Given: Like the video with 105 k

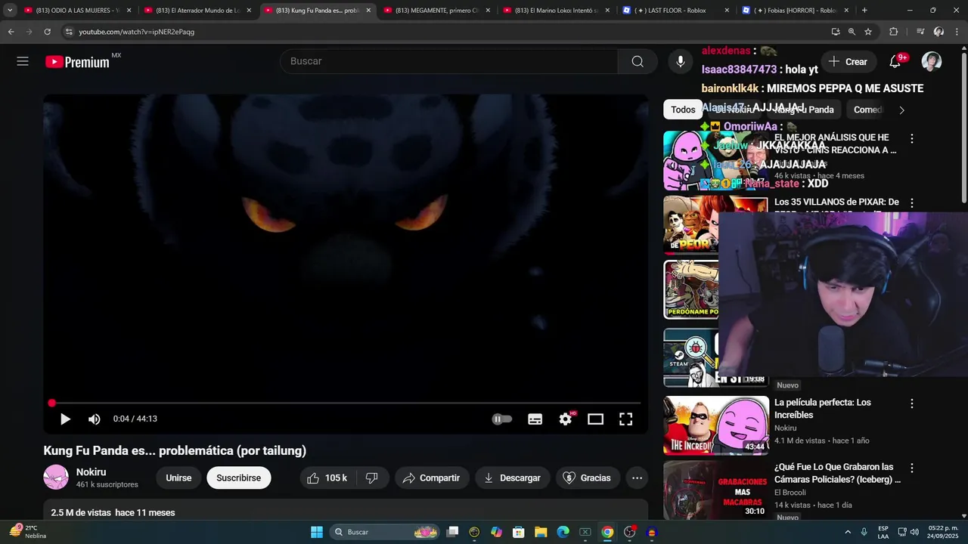Looking at the screenshot, I should click(x=327, y=478).
